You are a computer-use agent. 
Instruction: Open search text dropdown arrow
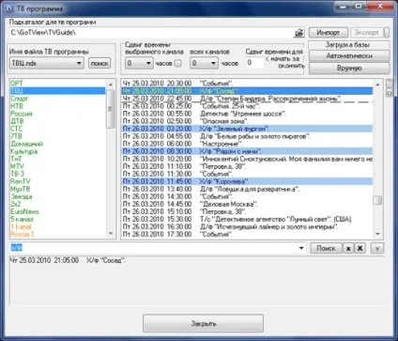[301, 248]
